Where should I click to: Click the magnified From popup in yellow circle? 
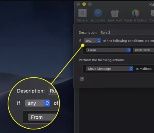43,117
